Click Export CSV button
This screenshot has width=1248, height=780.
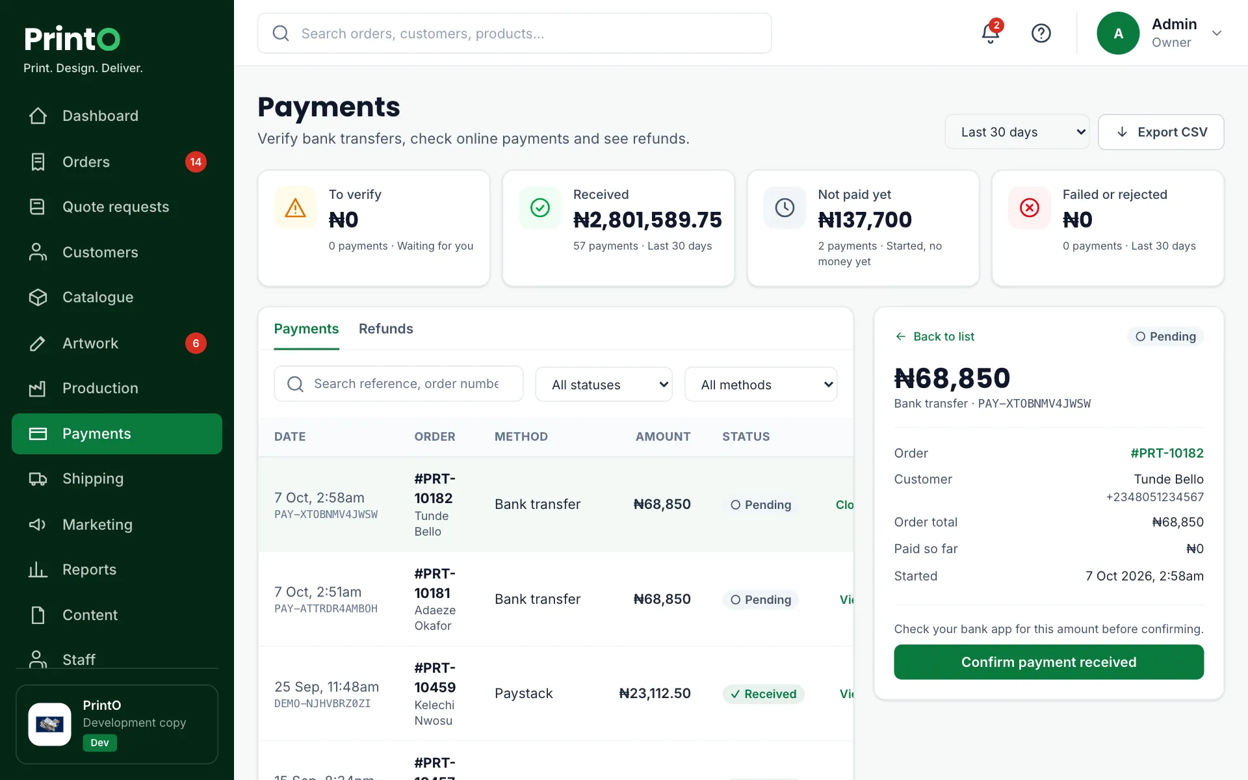pos(1161,132)
